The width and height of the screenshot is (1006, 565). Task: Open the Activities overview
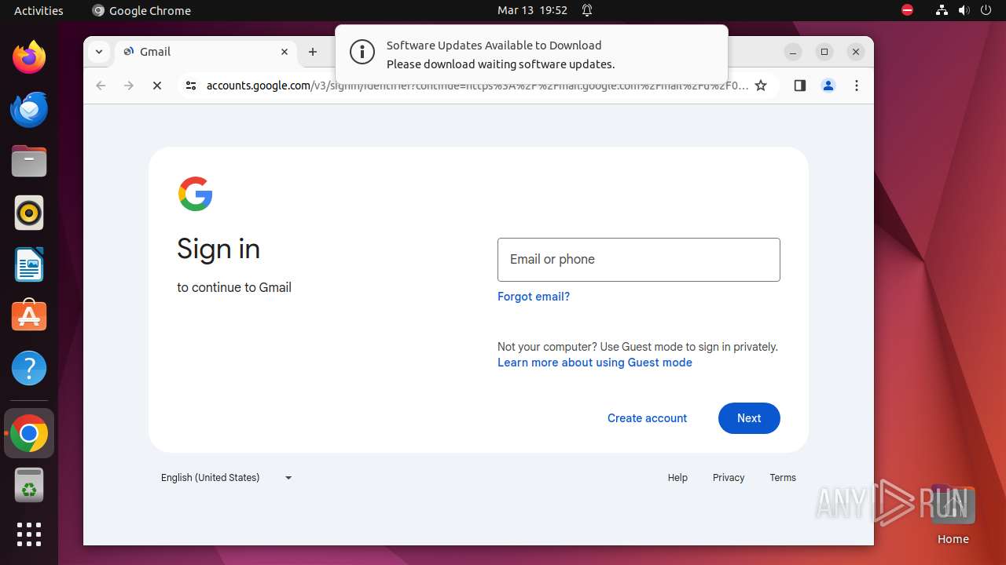[x=39, y=10]
